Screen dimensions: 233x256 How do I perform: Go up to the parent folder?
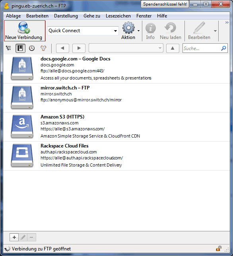(x=173, y=48)
